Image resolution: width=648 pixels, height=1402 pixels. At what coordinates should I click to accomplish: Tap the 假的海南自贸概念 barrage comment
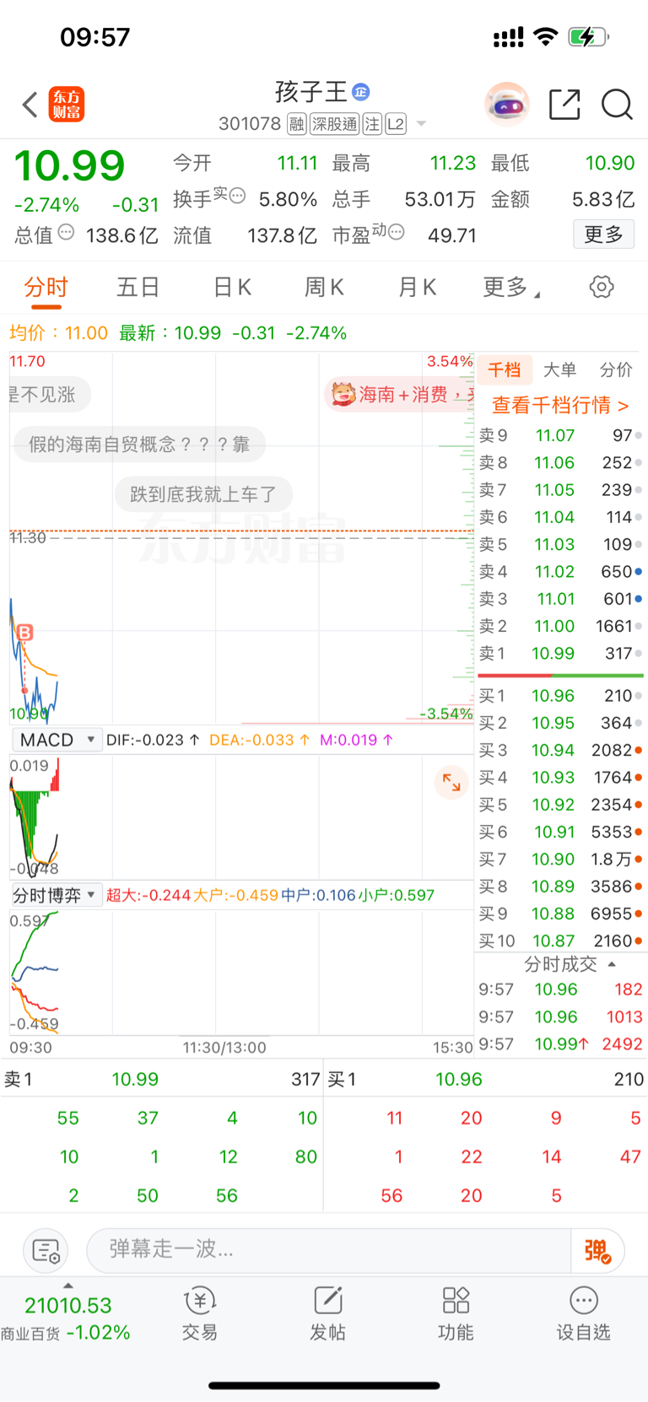coord(139,445)
